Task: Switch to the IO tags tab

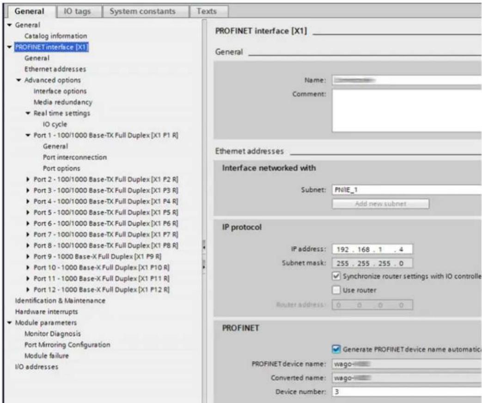Action: [77, 12]
